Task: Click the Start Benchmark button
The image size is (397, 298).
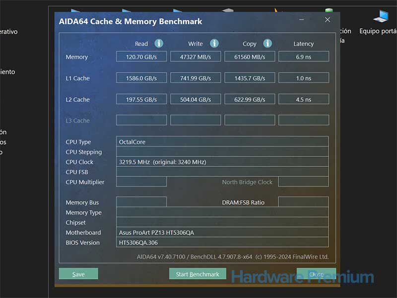Action: coord(198,274)
